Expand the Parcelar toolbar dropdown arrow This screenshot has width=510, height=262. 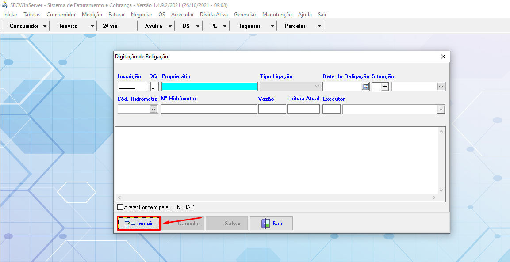click(x=319, y=26)
